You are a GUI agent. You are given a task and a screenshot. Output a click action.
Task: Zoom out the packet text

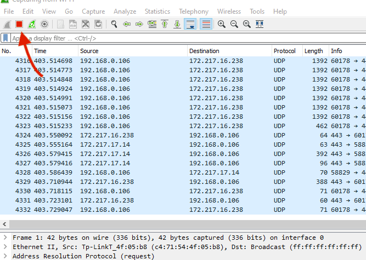[234, 24]
